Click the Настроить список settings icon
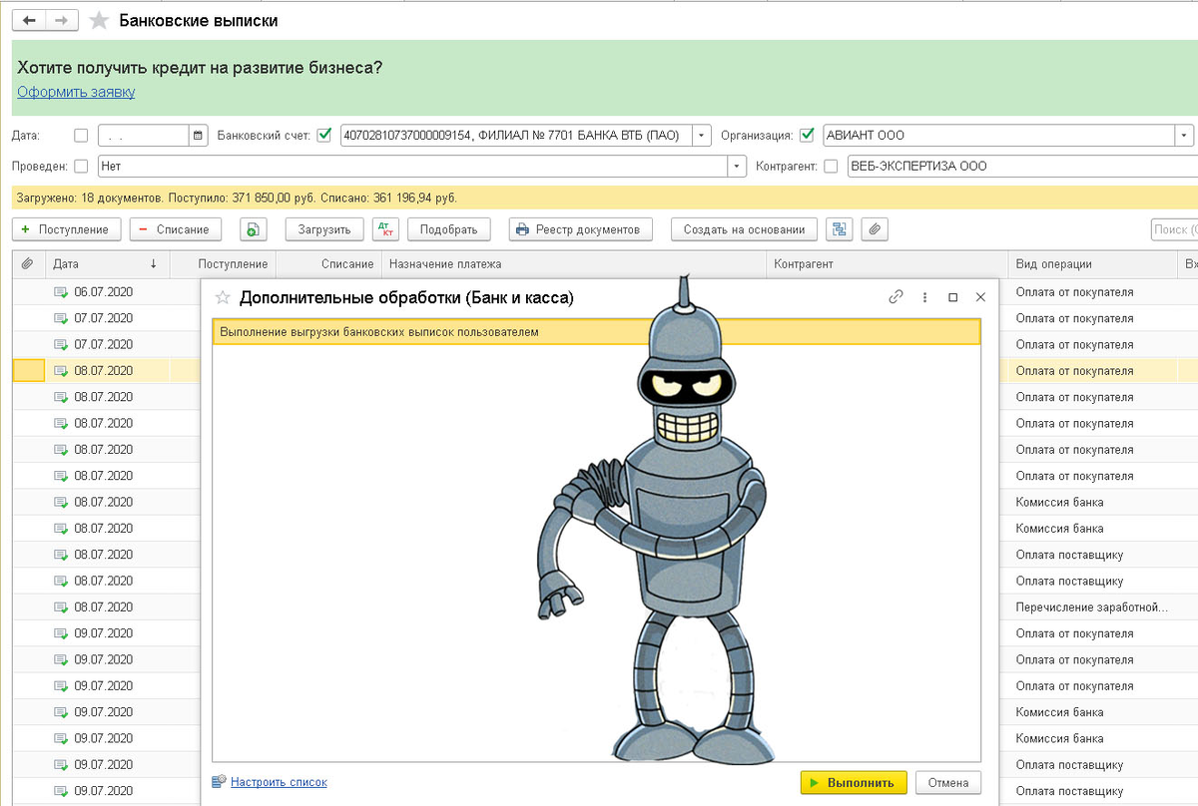 pyautogui.click(x=220, y=782)
